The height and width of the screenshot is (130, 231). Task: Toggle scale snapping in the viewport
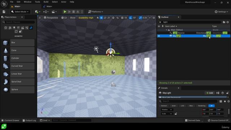140,18
